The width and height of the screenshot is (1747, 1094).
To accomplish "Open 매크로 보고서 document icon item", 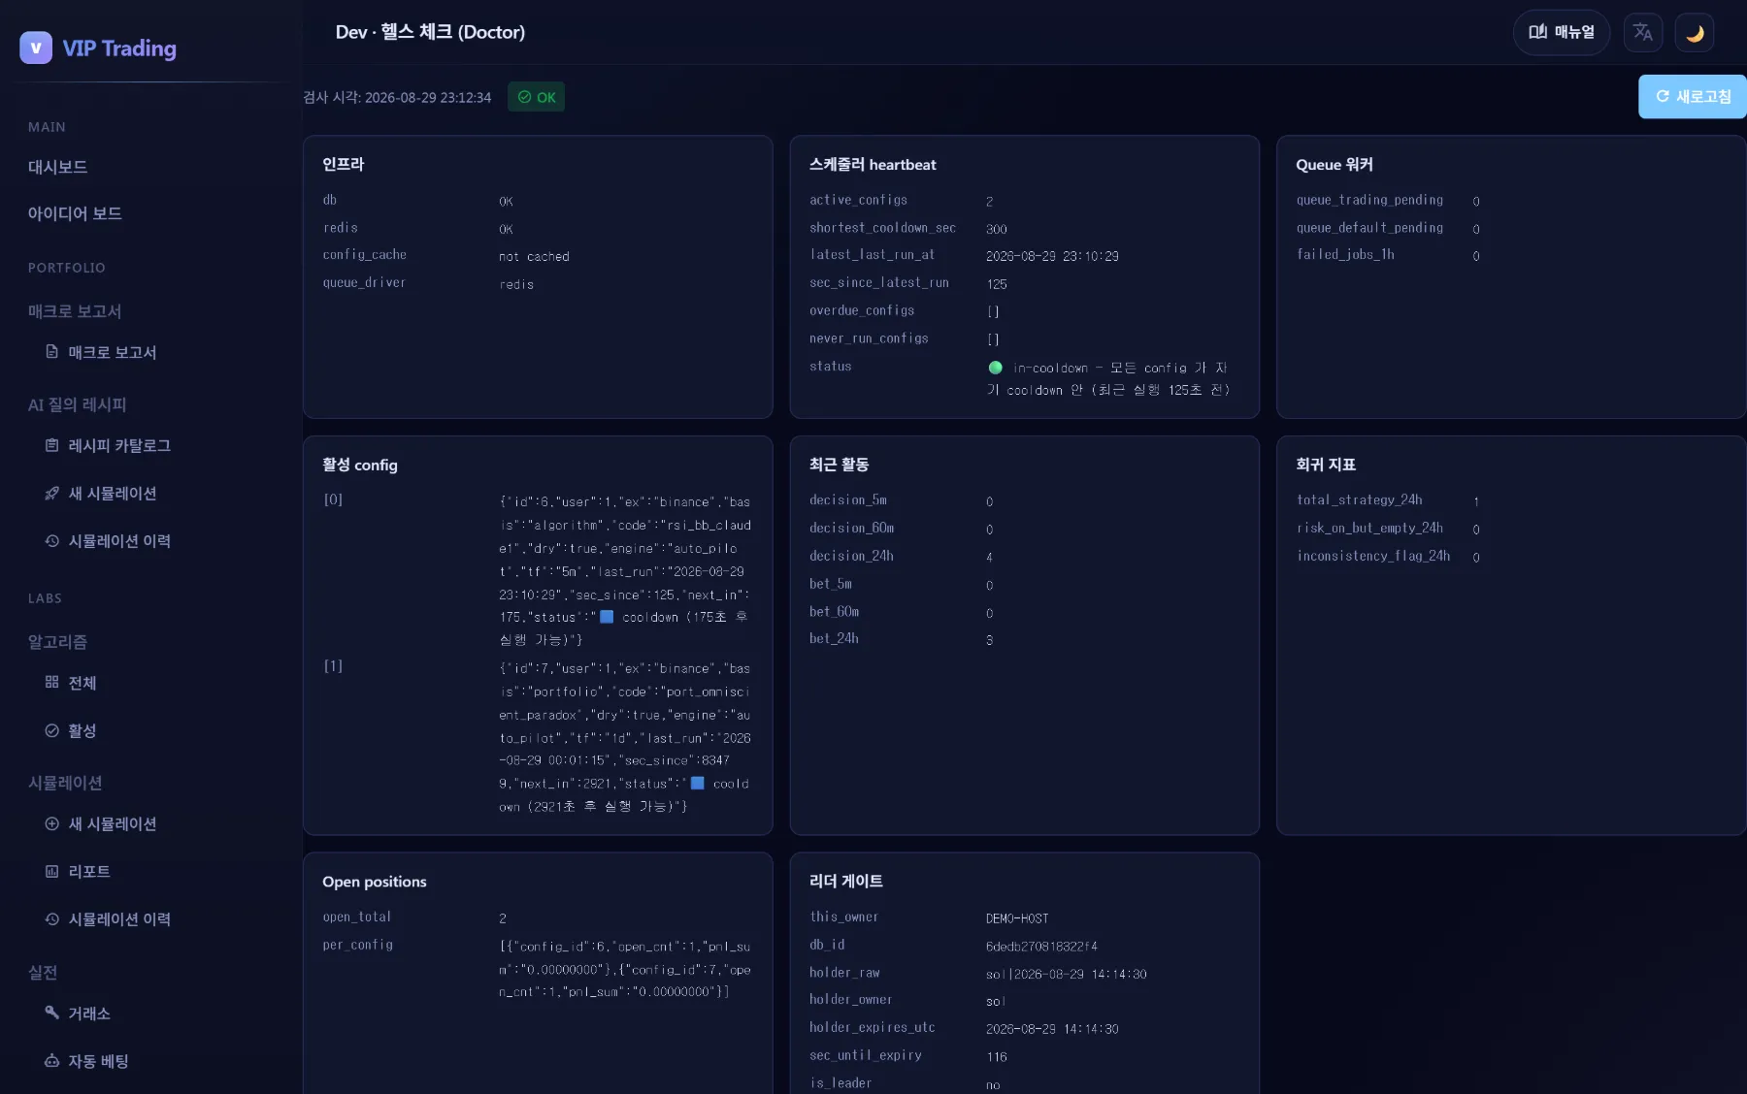I will (x=101, y=352).
